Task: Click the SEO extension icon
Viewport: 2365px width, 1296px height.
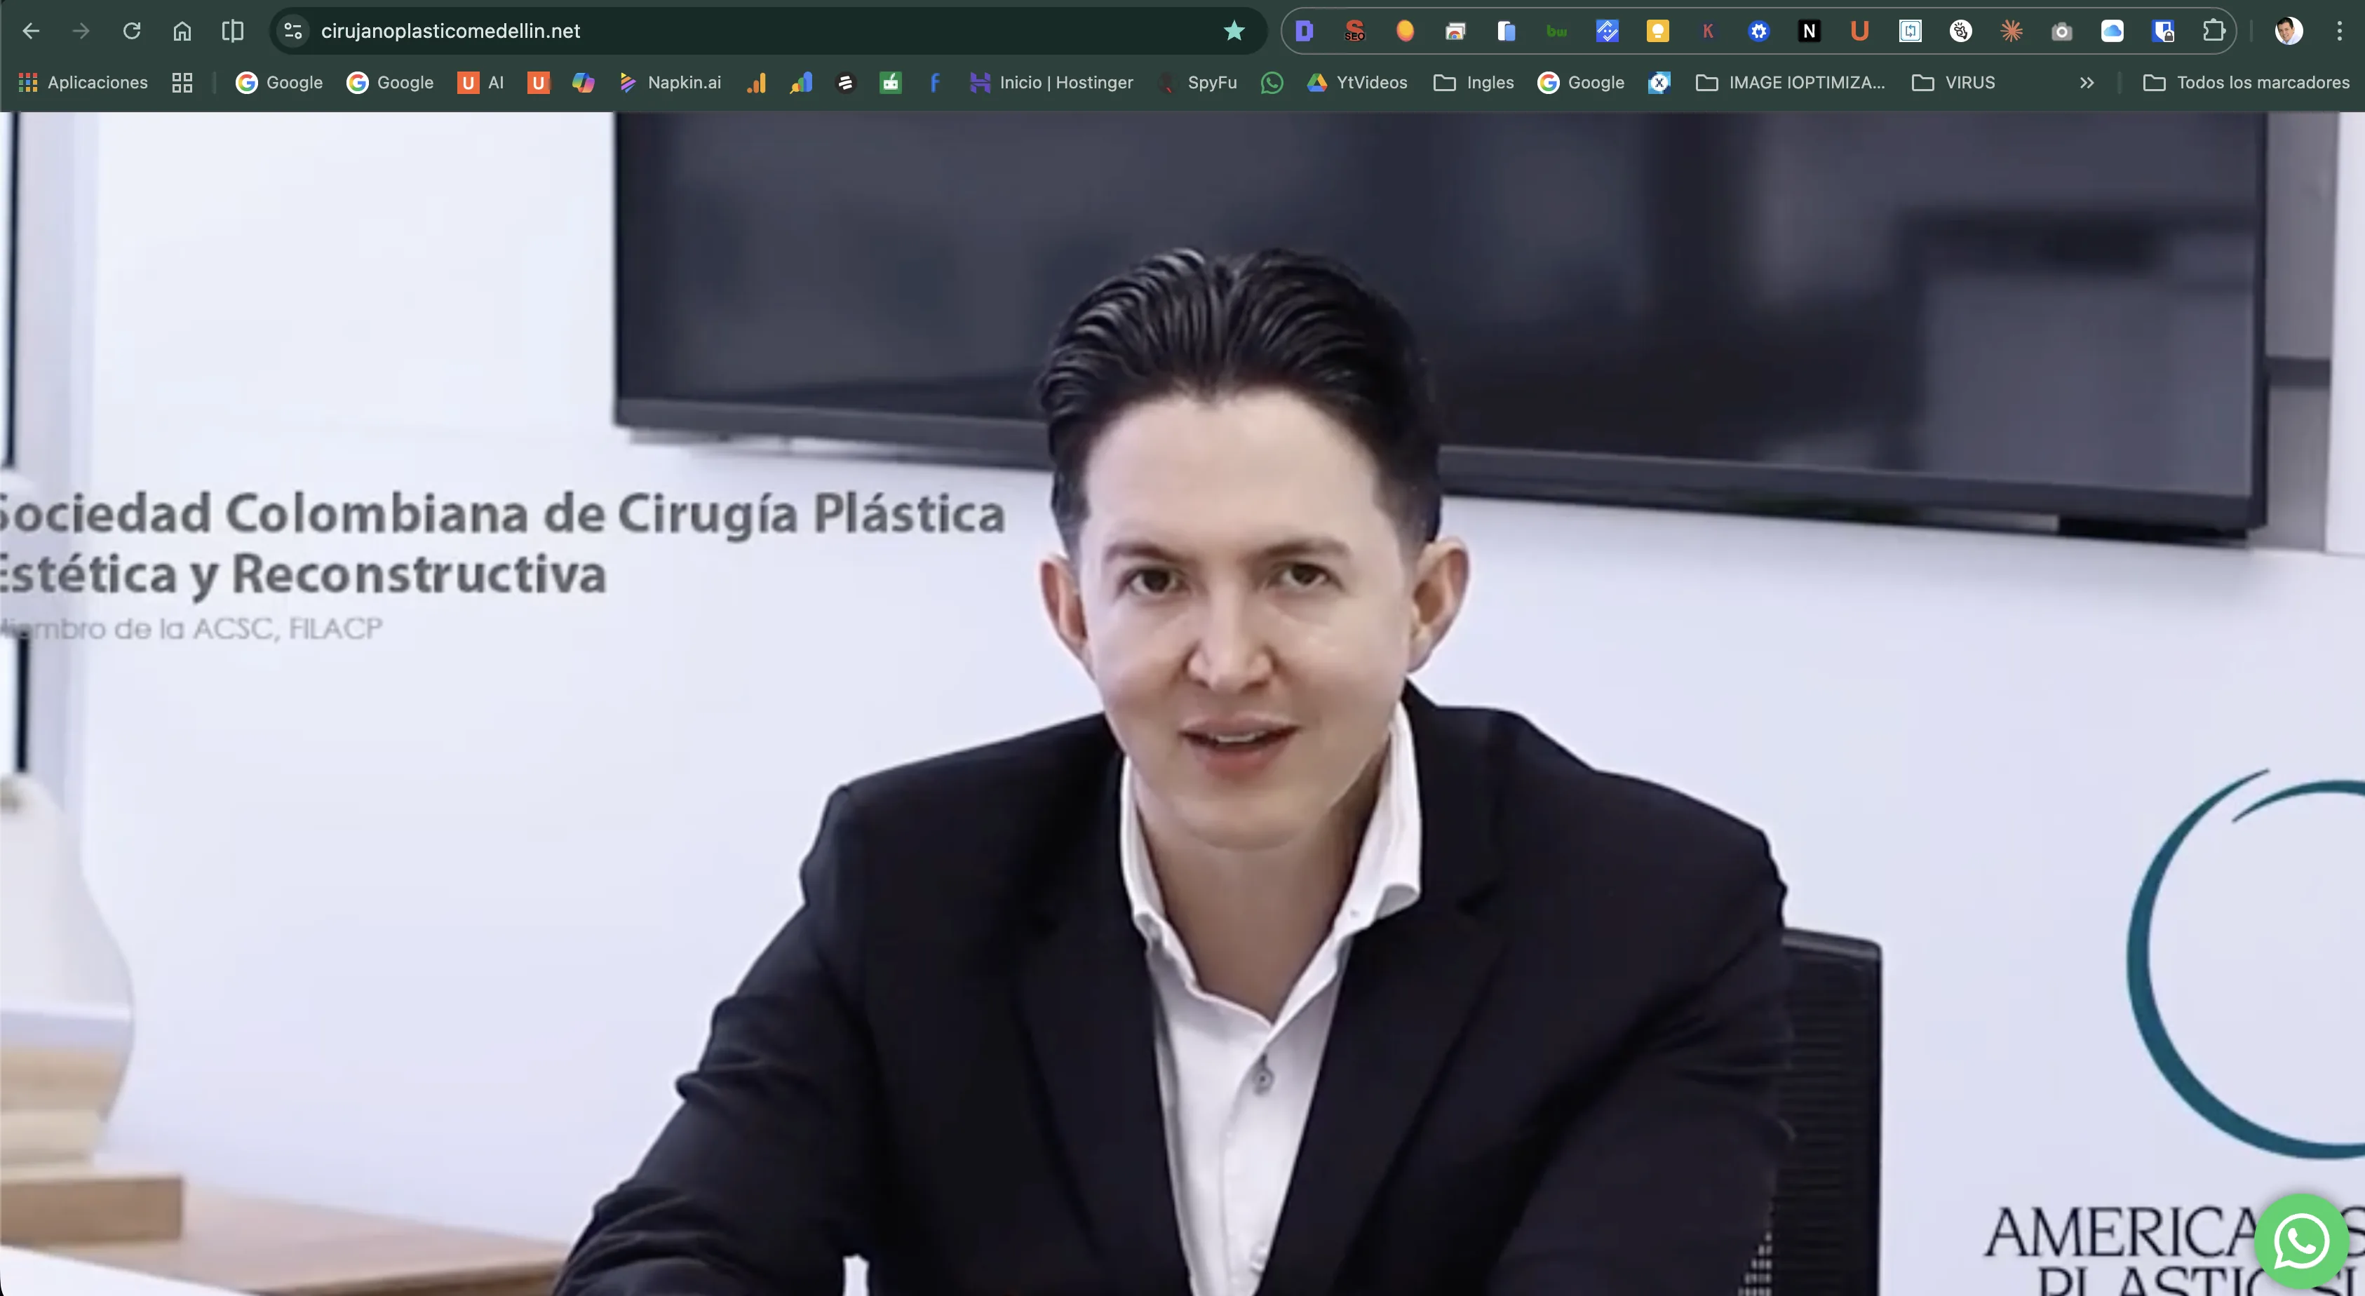Action: 1354,30
